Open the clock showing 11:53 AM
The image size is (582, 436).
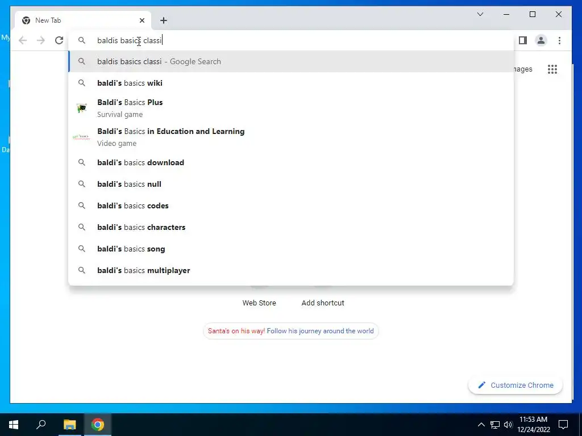coord(534,425)
